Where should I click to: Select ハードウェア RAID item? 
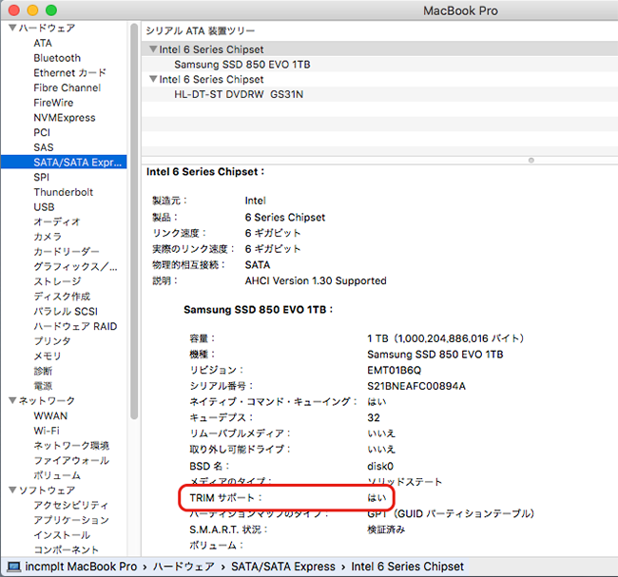[x=75, y=326]
